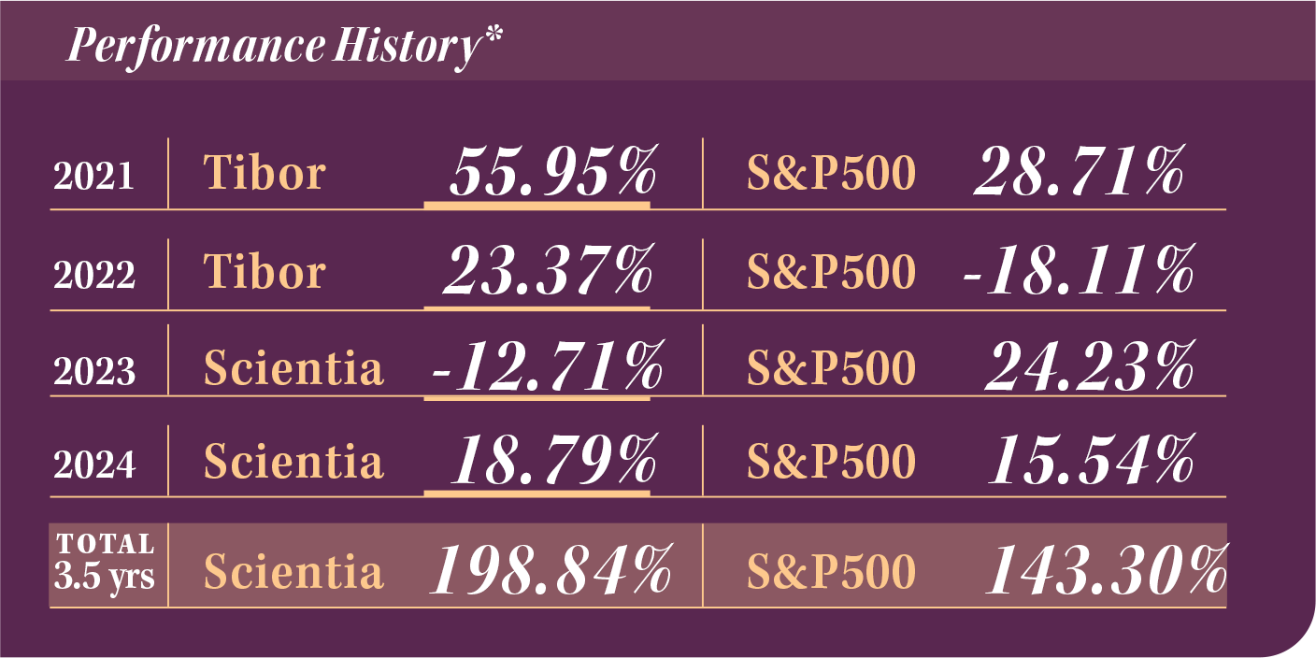
Task: Select the 24.23% S&P500 figure
Action: tap(1089, 367)
